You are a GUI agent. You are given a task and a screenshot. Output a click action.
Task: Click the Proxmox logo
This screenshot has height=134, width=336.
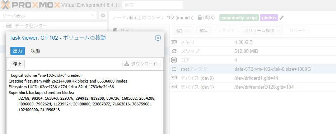click(30, 5)
